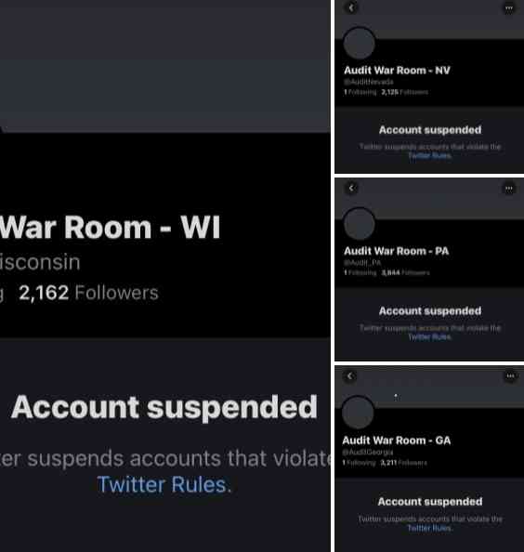Open the three-dot menu on PA profile
Viewport: 524px width, 552px height.
tap(509, 189)
